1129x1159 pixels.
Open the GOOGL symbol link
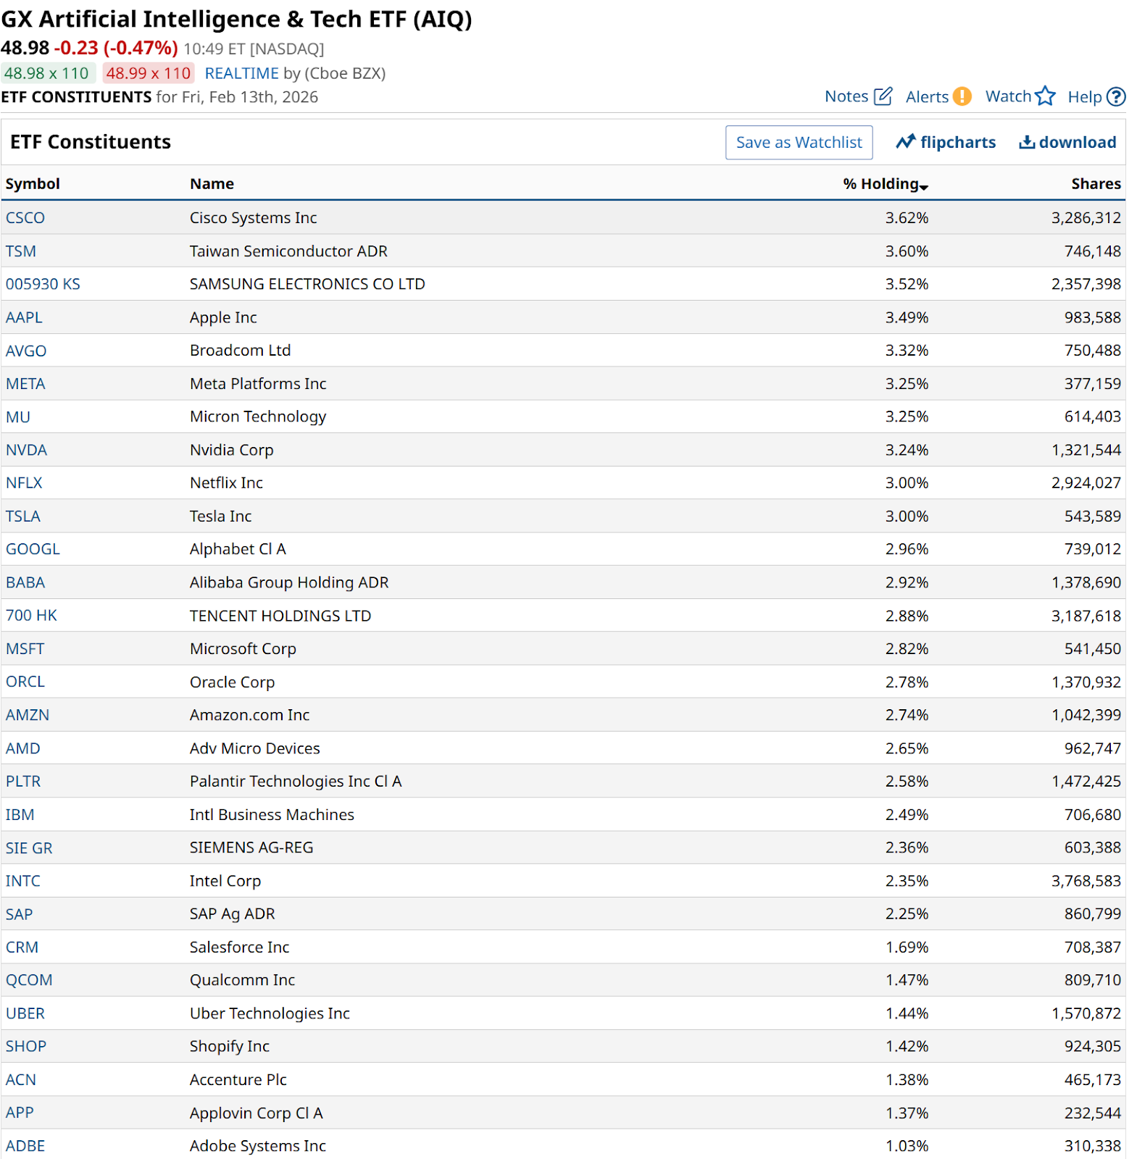click(x=33, y=549)
